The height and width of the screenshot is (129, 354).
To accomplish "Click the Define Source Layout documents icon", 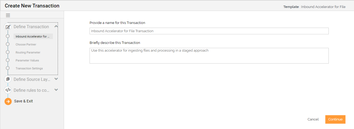I will click(x=8, y=79).
